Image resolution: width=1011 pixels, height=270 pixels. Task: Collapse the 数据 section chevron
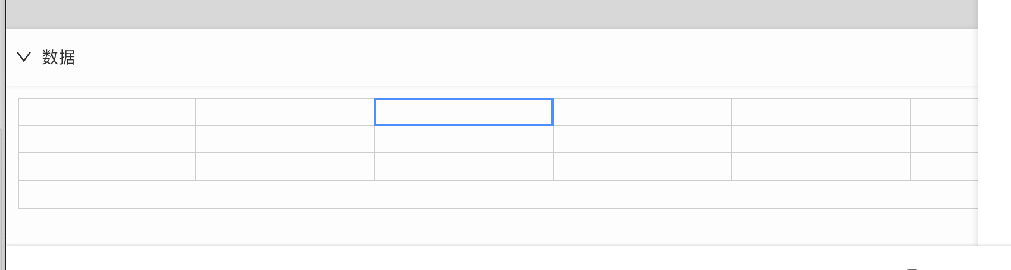point(24,58)
